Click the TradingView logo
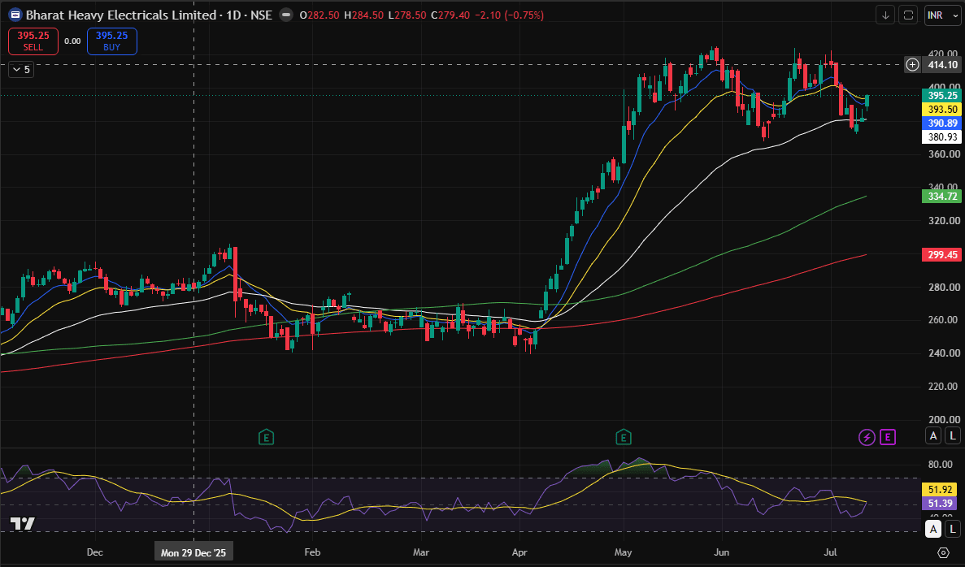965x567 pixels. click(22, 524)
